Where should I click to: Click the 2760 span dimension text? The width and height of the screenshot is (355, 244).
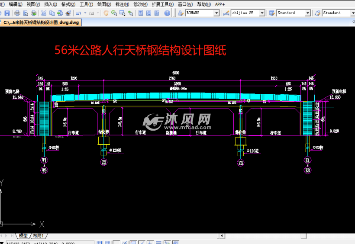tap(172, 78)
